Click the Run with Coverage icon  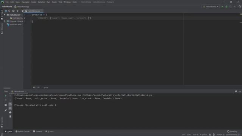(230, 7)
